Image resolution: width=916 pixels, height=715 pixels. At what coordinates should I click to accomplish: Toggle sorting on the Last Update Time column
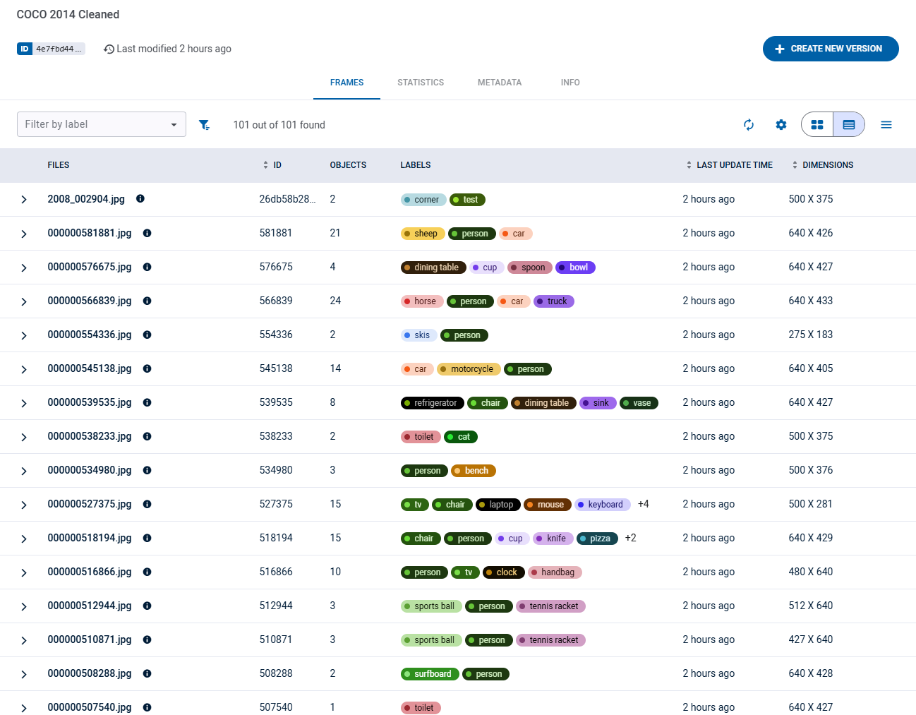(x=688, y=164)
